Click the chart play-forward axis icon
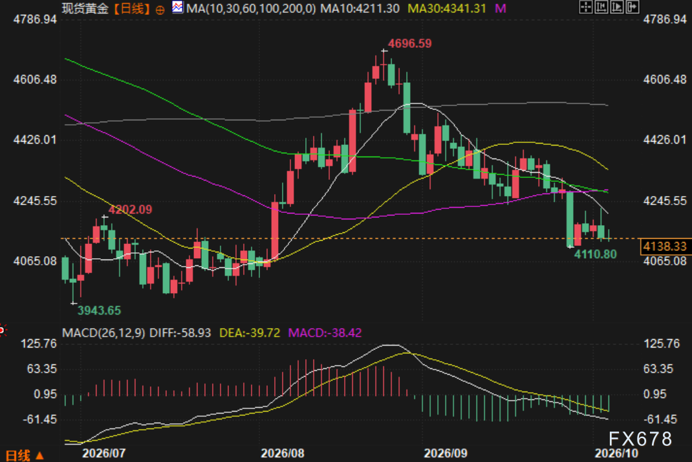 (616, 7)
